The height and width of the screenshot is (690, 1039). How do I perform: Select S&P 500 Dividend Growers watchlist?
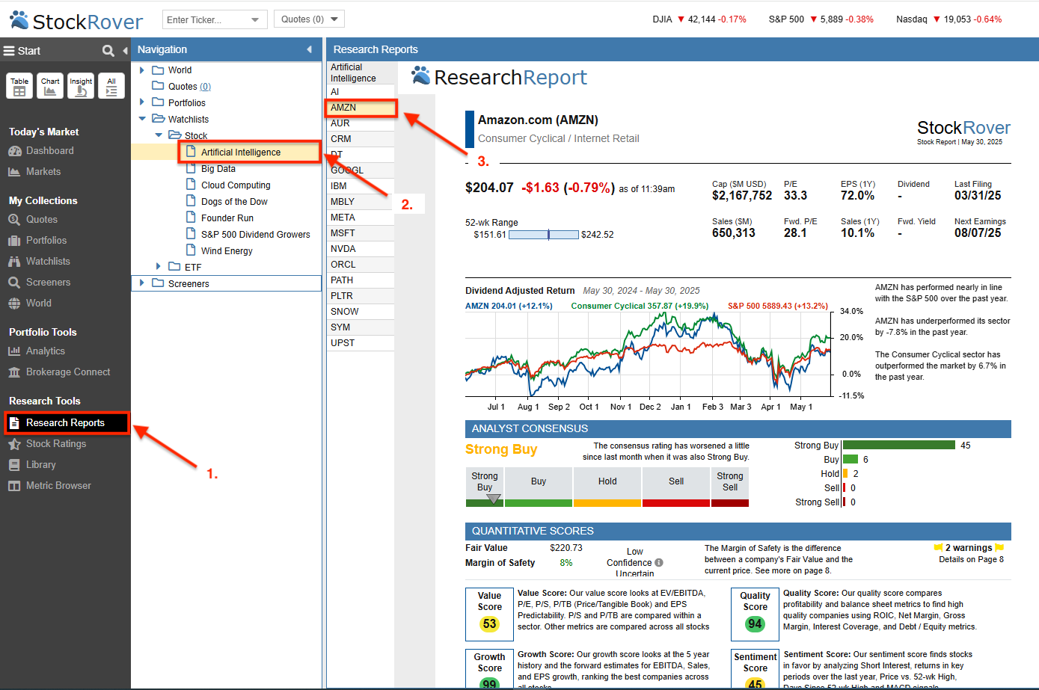pyautogui.click(x=255, y=235)
